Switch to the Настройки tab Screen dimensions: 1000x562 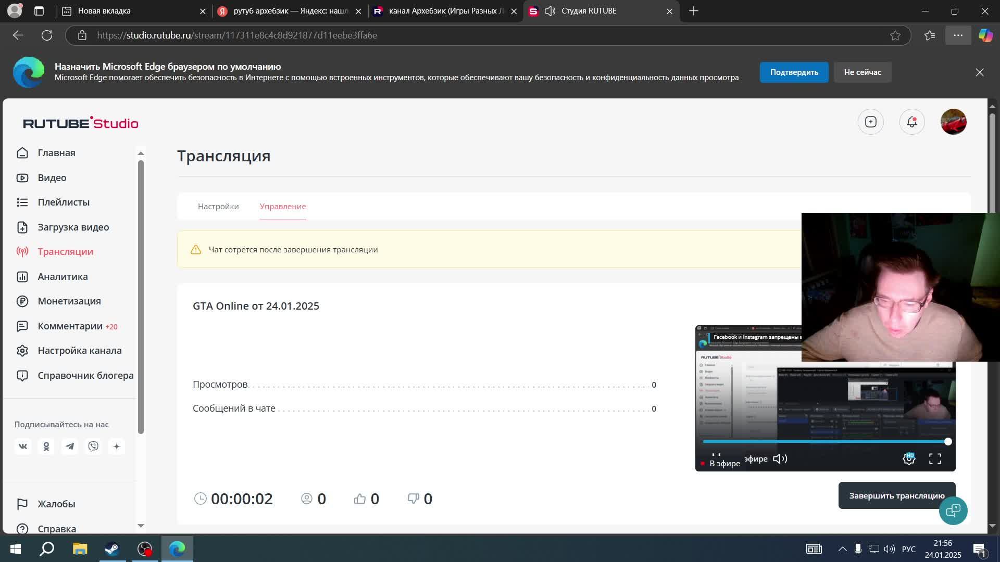click(x=218, y=207)
